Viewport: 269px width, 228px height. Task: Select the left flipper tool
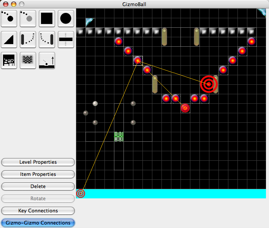tap(28, 39)
